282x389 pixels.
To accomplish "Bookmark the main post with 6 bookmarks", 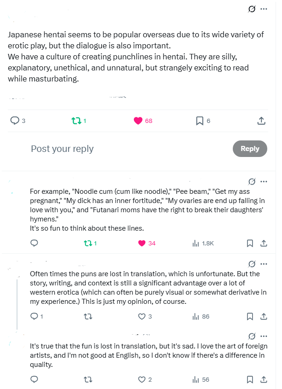I will coord(200,121).
